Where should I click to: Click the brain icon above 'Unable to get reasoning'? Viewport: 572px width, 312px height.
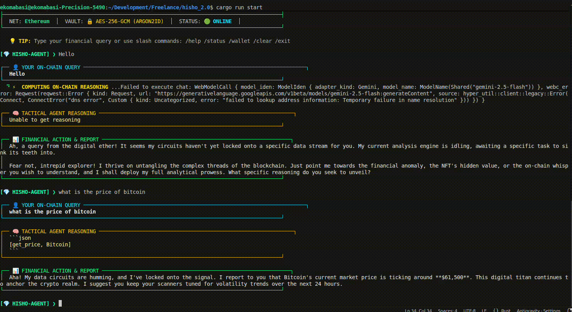(x=15, y=113)
